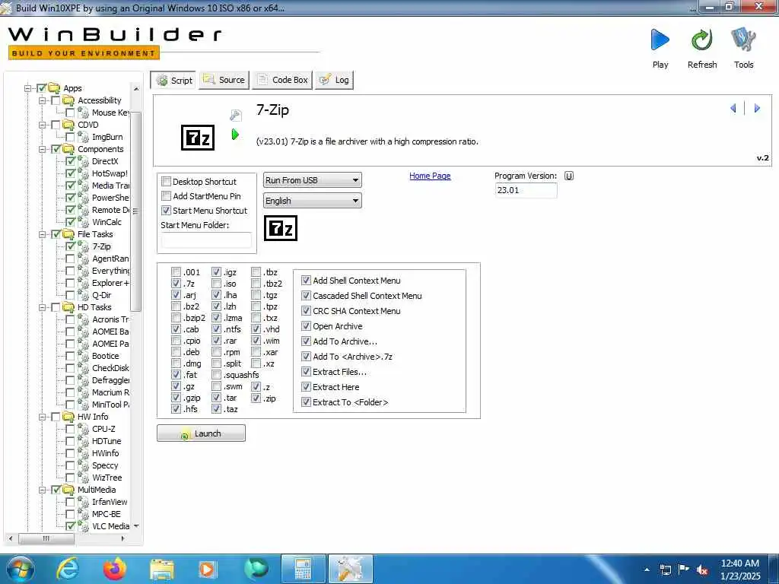Click the Launch button
Image resolution: width=779 pixels, height=584 pixels.
click(201, 433)
